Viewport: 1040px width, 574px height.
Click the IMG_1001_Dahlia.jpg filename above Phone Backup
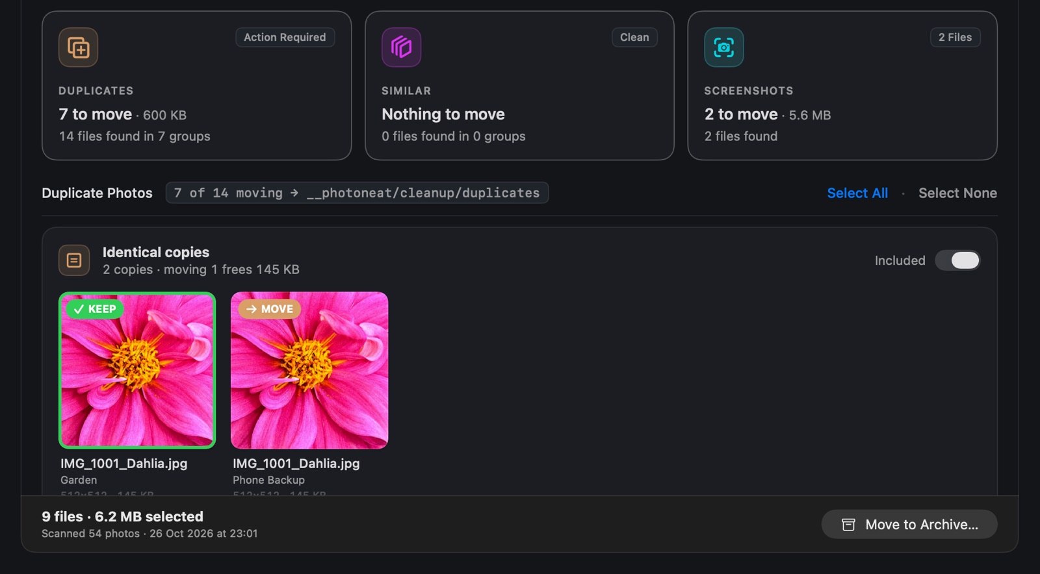[x=296, y=463]
